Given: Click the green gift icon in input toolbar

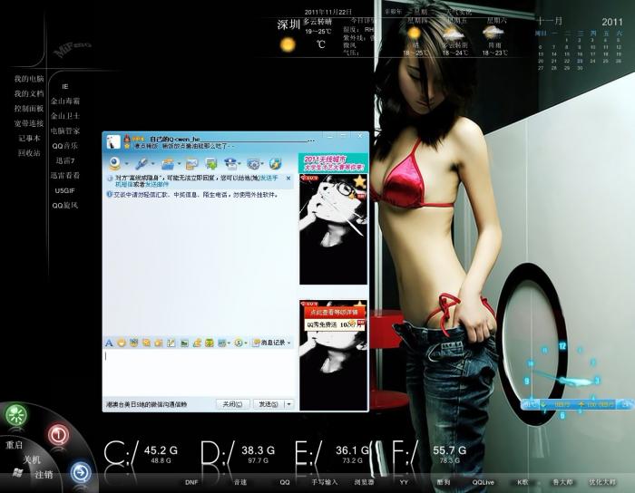Looking at the screenshot, I should (x=210, y=343).
